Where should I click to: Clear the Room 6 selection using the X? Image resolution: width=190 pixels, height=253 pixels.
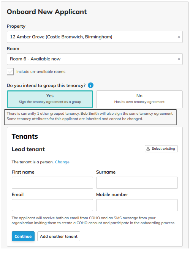point(179,59)
